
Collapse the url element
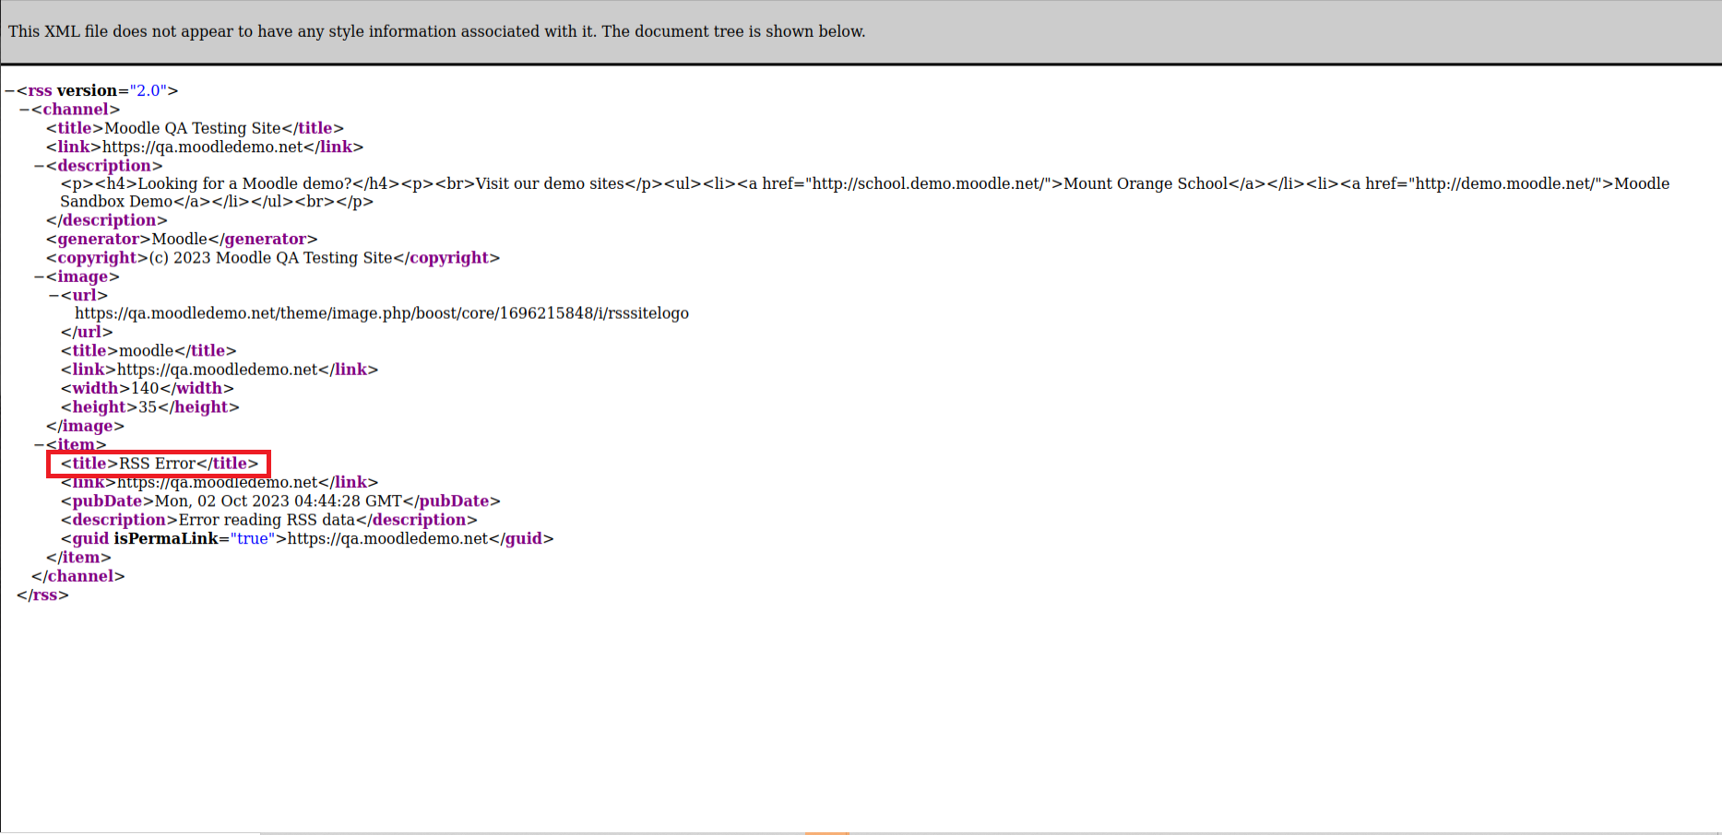[54, 296]
